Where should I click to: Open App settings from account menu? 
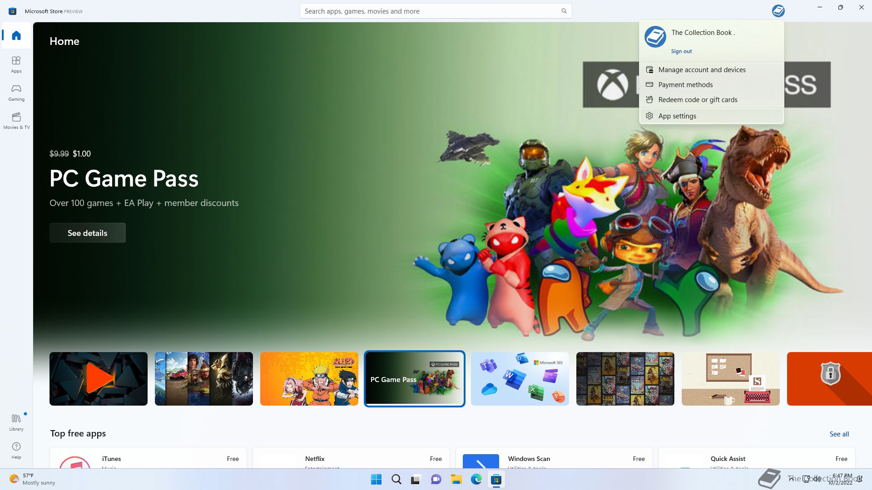pos(711,116)
